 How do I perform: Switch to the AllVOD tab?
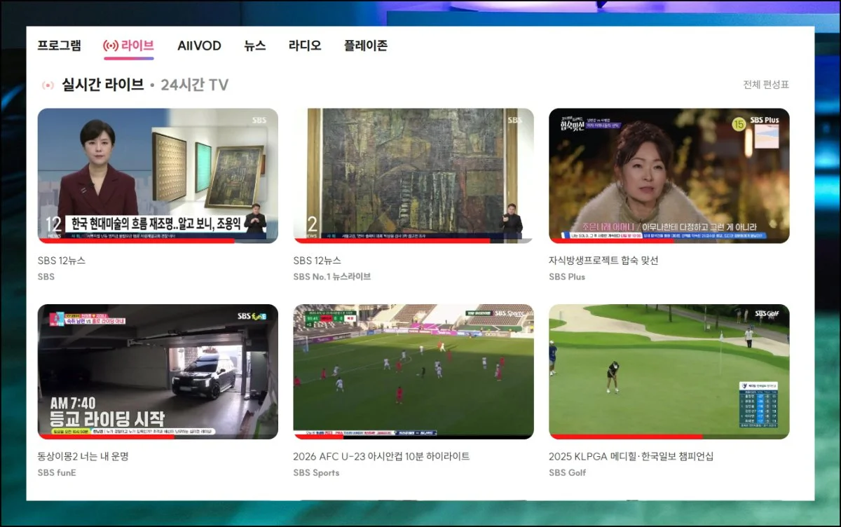(x=199, y=46)
